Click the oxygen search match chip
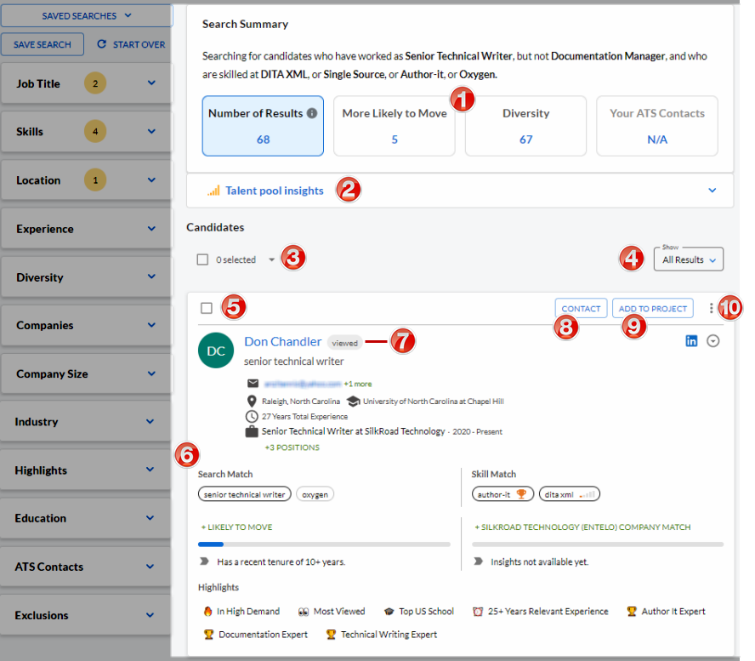This screenshot has width=755, height=661. click(315, 494)
